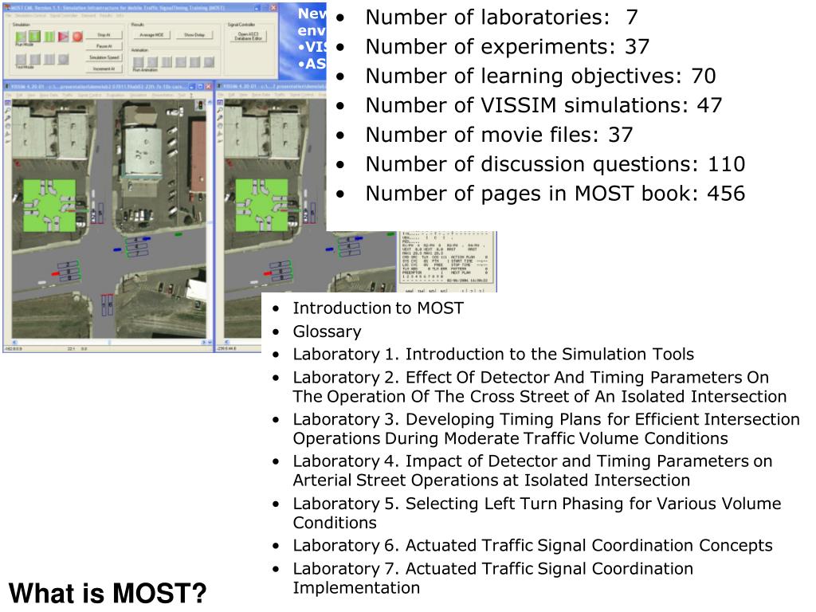This screenshot has height=612, width=816.
Task: Start simulation with the first green Run Mode icon
Action: pos(21,37)
